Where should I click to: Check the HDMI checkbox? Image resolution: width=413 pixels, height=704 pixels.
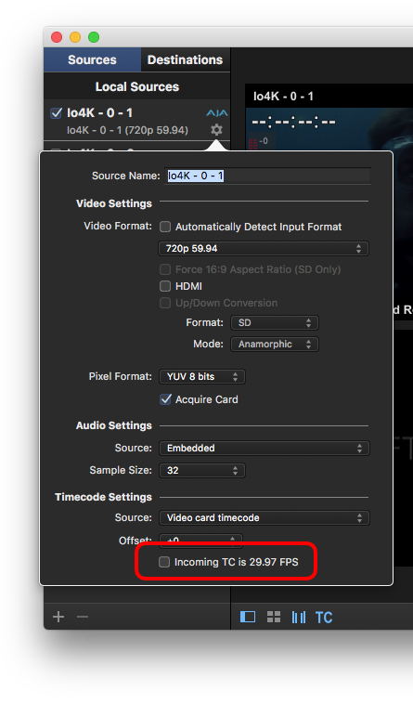click(x=165, y=286)
